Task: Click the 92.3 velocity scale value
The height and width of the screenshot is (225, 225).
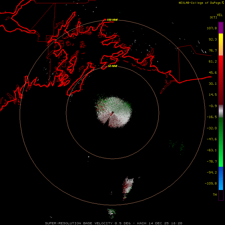Action: [x=213, y=39]
